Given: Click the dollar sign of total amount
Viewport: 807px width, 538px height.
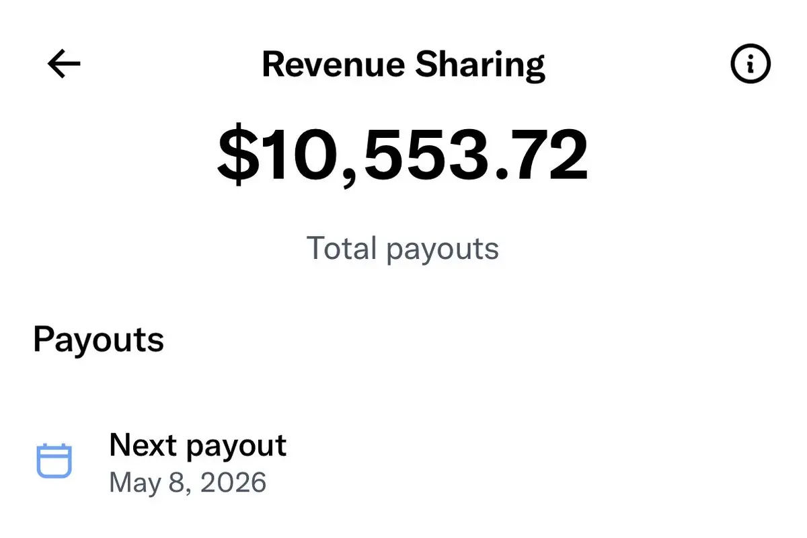Looking at the screenshot, I should tap(238, 156).
